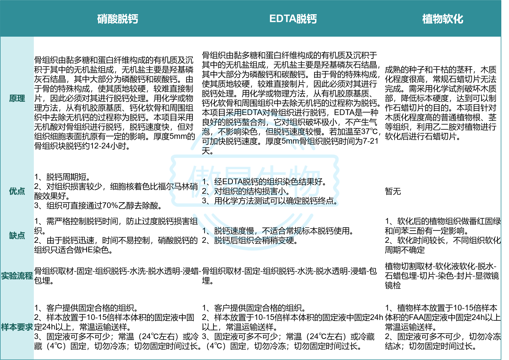Screen dimensions: 509x360
Task: Click 硝酸脱钙 '1、客户提供固定合格的组织。'
Action: (86, 308)
